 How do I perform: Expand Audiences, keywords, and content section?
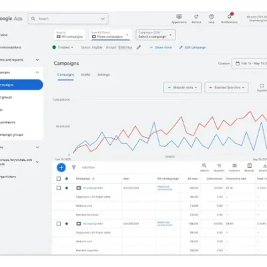click(x=37, y=162)
